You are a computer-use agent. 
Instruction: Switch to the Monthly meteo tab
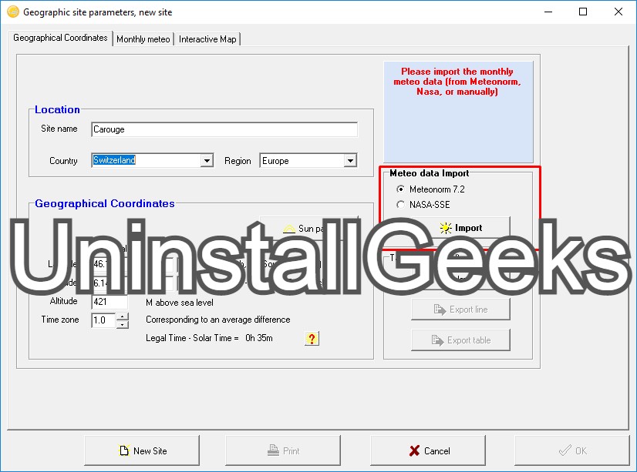tap(143, 39)
